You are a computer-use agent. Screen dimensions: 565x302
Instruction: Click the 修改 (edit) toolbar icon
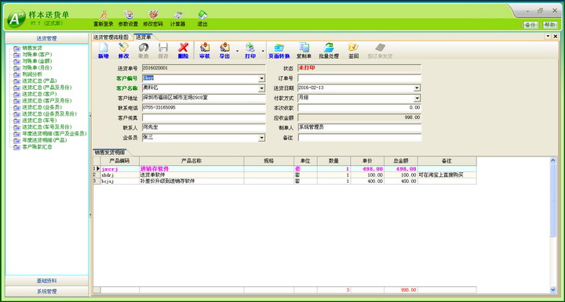click(124, 51)
